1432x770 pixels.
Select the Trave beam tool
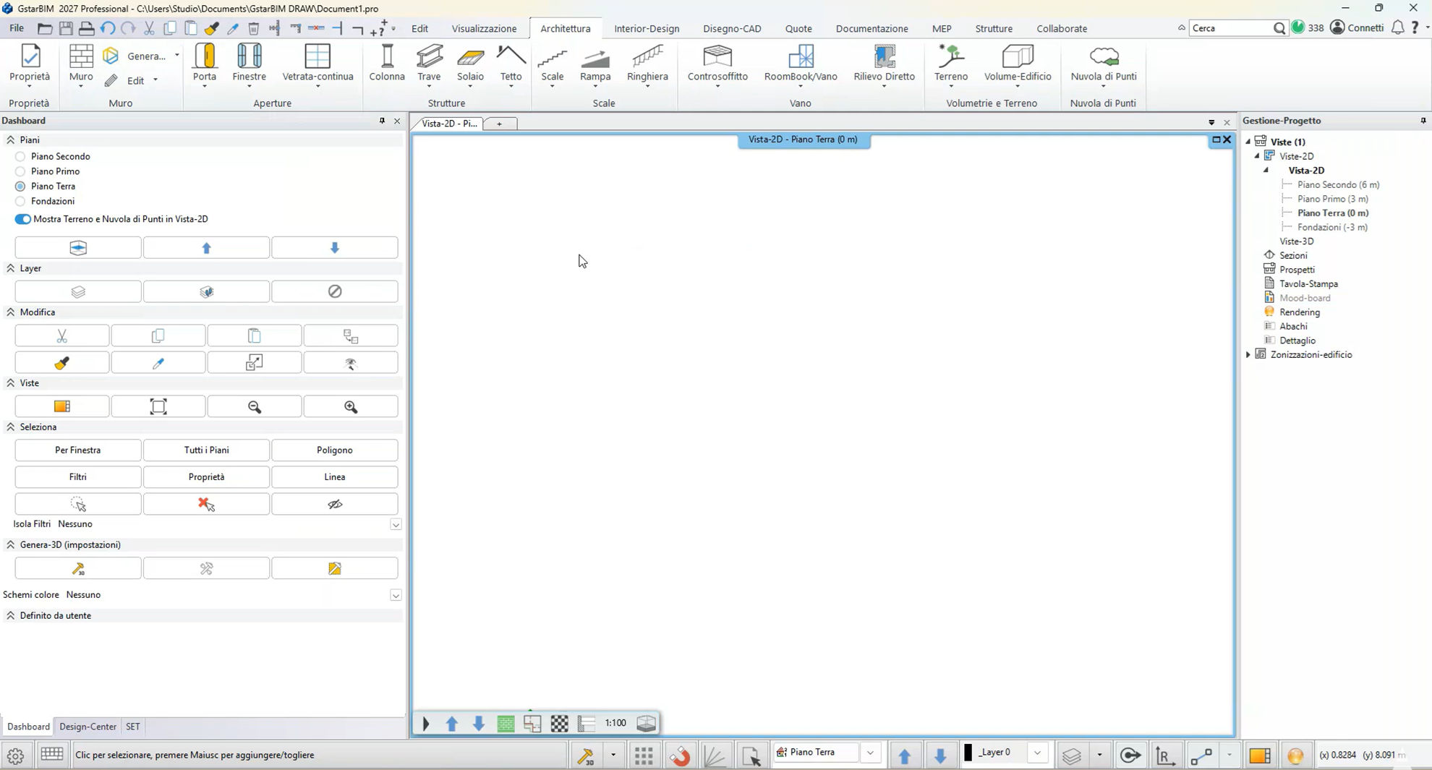point(429,63)
